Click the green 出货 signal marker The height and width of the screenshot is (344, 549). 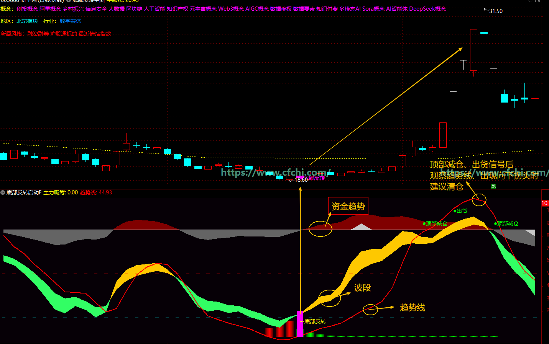point(460,211)
